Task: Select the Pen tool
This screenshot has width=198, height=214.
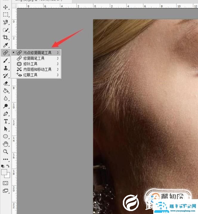Action: [5, 114]
